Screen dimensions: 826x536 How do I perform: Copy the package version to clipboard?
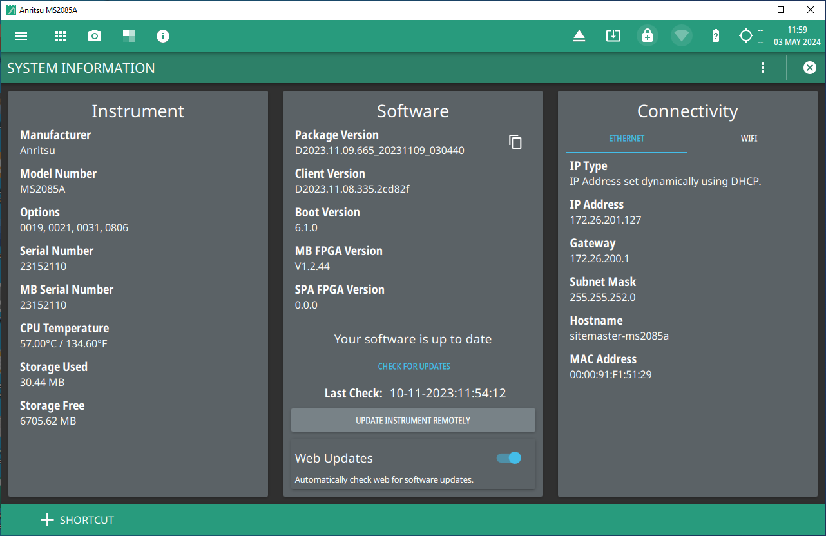[x=515, y=142]
